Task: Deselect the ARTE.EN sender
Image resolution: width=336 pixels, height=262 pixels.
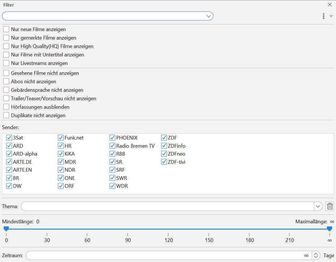Action: coord(9,170)
